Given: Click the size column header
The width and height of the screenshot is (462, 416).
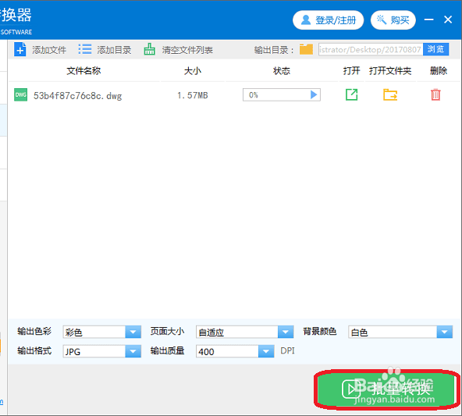Looking at the screenshot, I should tap(193, 71).
